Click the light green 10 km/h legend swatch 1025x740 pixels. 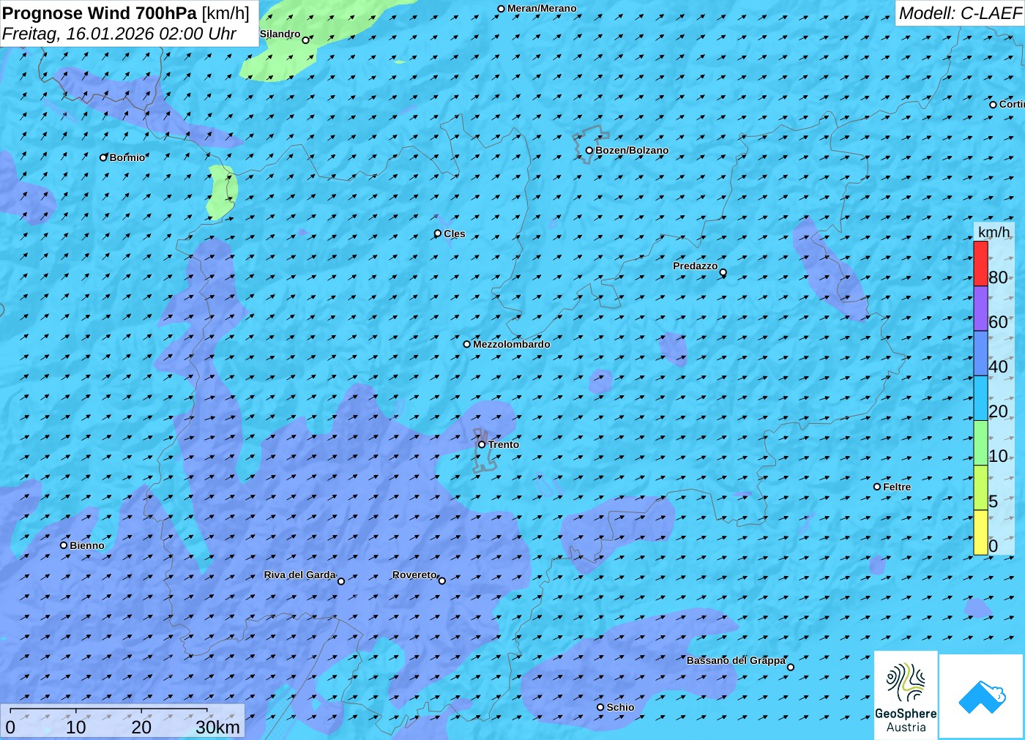[x=980, y=443]
